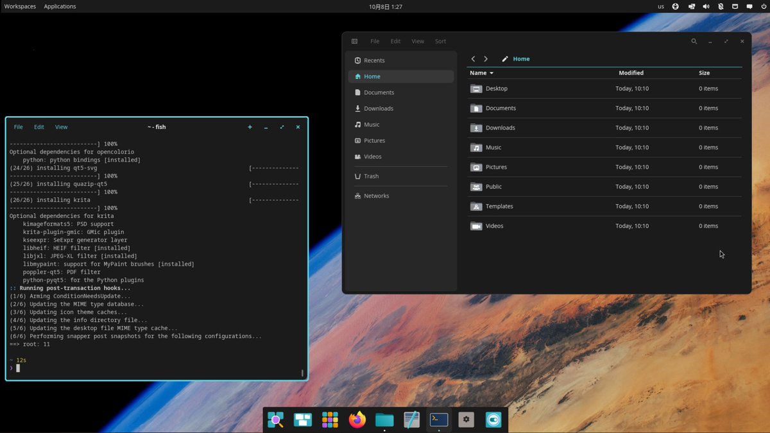This screenshot has width=770, height=433.
Task: Click the search icon in the file manager
Action: pos(694,41)
